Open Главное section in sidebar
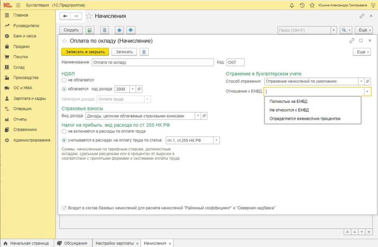Image resolution: width=378 pixels, height=247 pixels. 21,15
